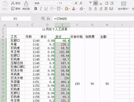Toggle Underline formatting

point(46,9)
